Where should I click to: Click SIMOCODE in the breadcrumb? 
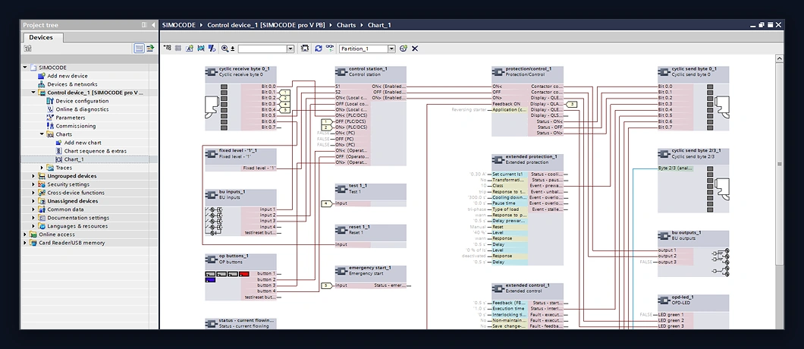(178, 24)
